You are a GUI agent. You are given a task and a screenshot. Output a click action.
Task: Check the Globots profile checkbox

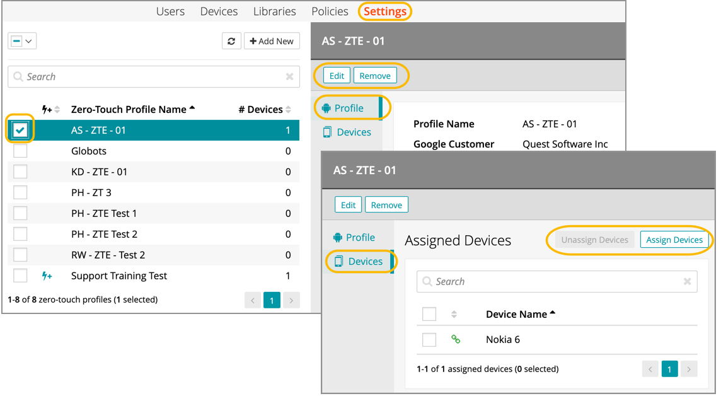coord(21,151)
